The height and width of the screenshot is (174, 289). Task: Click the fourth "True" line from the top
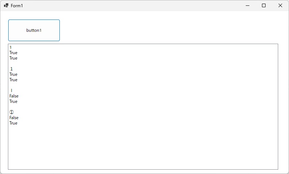point(13,80)
